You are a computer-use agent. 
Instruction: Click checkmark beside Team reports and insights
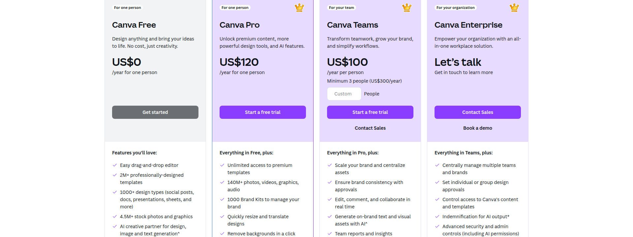pyautogui.click(x=329, y=233)
